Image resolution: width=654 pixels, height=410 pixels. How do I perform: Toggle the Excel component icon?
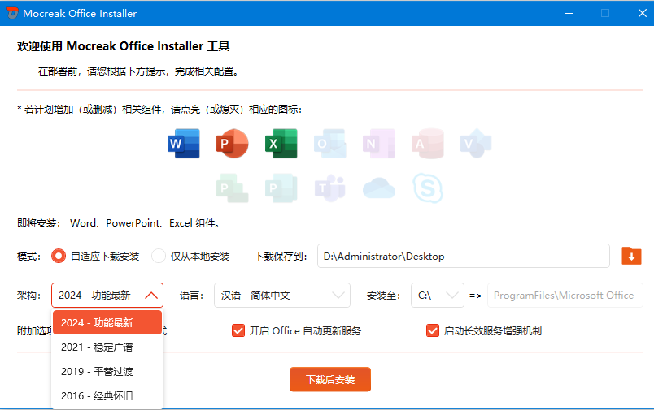click(281, 144)
